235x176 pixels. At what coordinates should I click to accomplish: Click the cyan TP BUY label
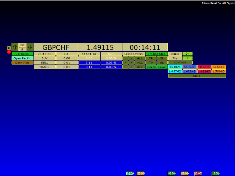[175, 67]
